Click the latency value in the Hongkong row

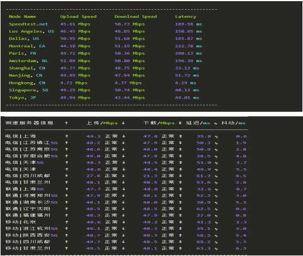[185, 83]
